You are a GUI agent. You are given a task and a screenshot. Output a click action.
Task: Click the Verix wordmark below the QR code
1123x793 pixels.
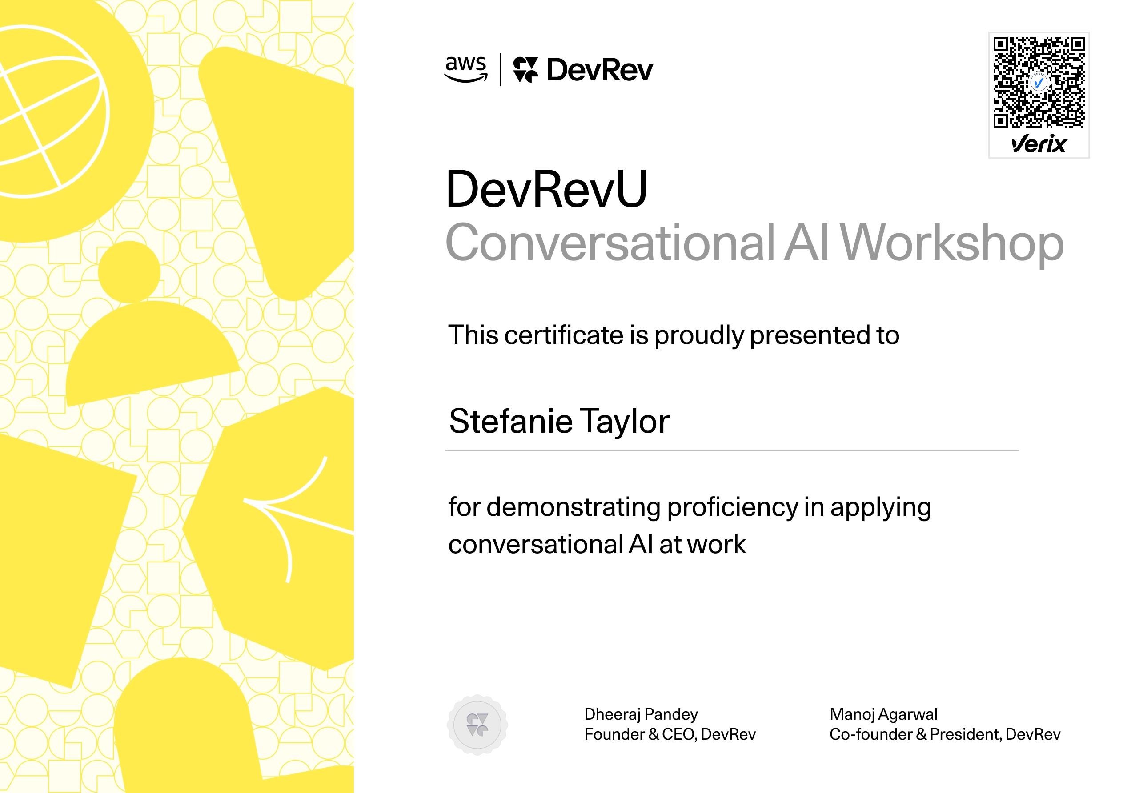click(x=1039, y=143)
